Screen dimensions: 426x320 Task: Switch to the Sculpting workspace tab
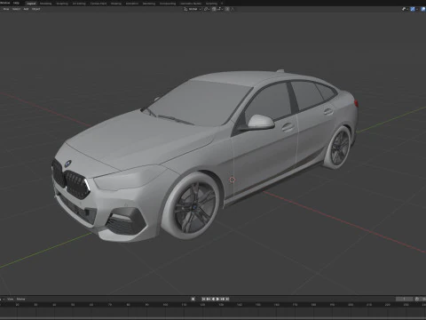coord(62,4)
